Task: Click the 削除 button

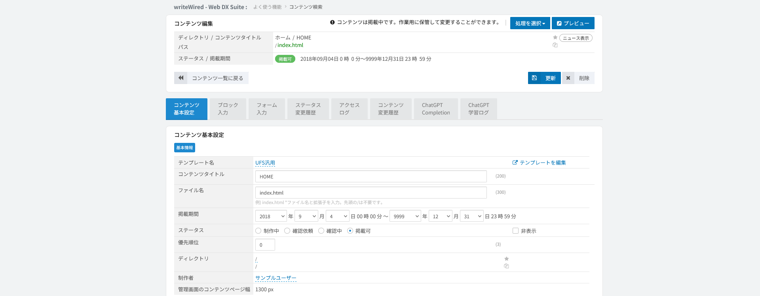Action: click(x=578, y=78)
